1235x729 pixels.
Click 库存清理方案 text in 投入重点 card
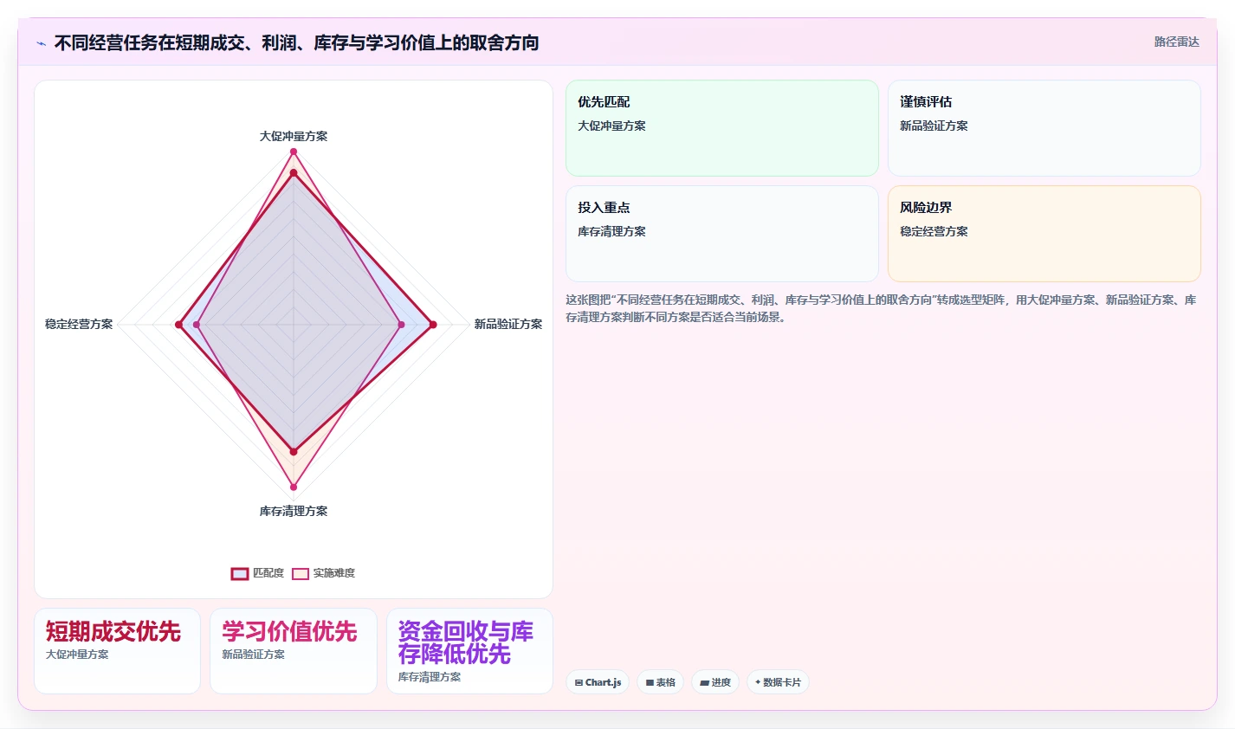(x=611, y=231)
